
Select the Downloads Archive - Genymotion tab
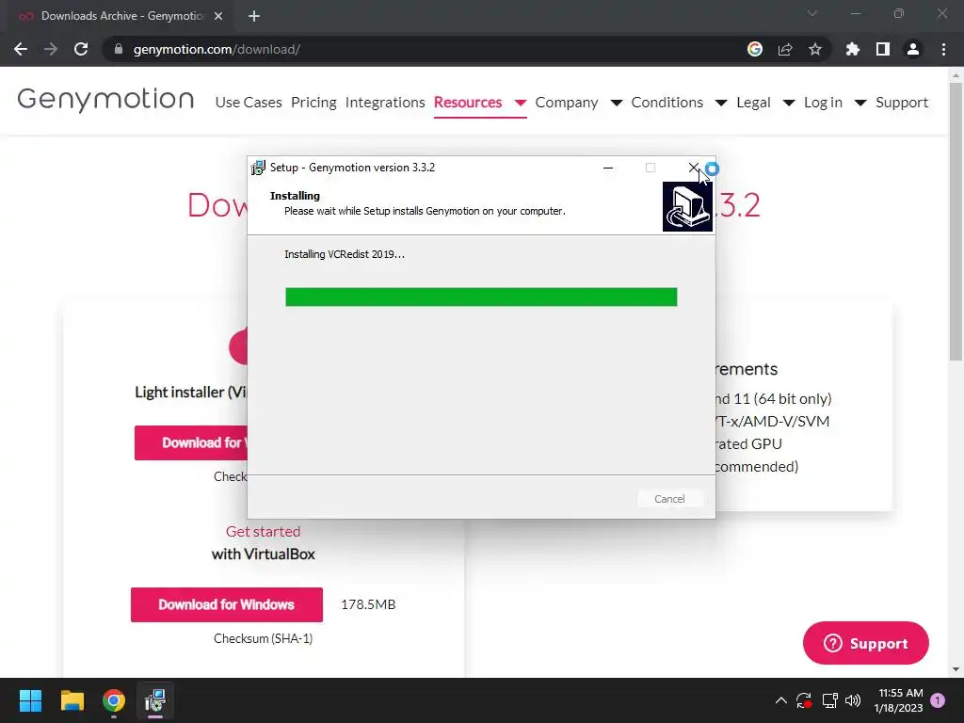click(117, 16)
